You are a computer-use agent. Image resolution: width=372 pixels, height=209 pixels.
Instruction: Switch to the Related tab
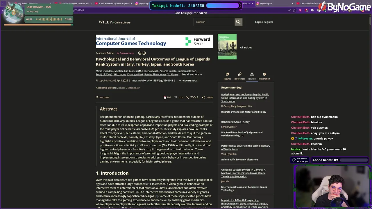(x=252, y=76)
